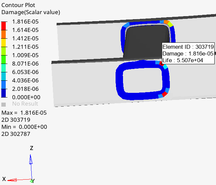Click legend value 6.053E-06

(25, 72)
